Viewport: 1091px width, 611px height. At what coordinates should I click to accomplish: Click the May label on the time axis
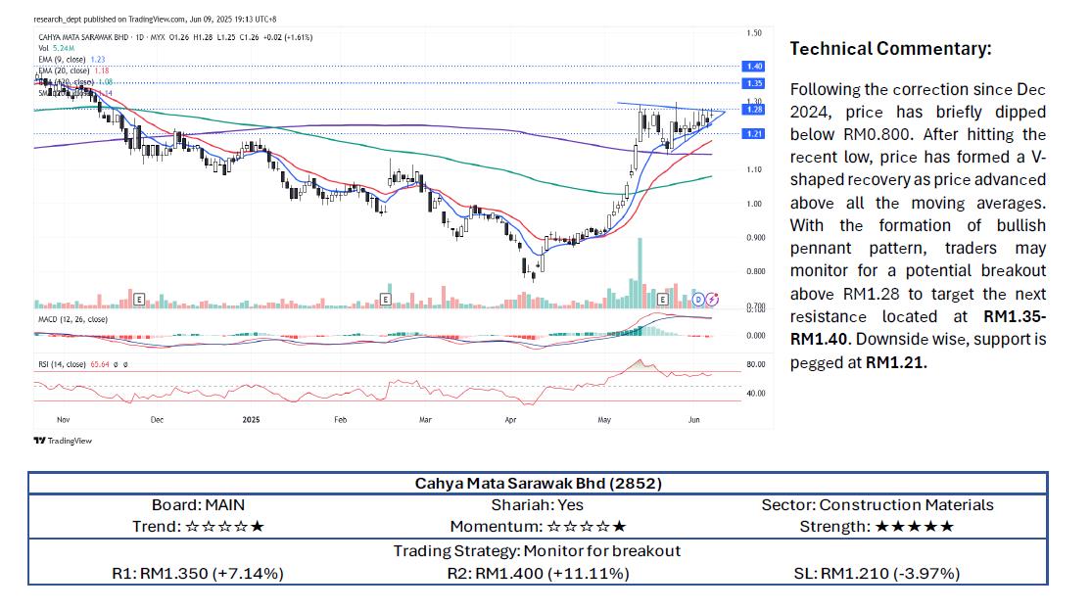tap(604, 420)
